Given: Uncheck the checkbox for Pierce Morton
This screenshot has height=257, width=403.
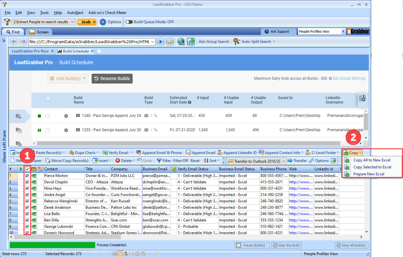Looking at the screenshot, I should point(27,176).
